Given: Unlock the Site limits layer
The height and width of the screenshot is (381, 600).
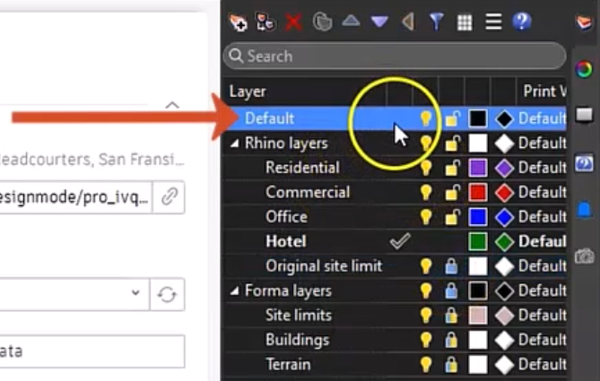Looking at the screenshot, I should (451, 316).
